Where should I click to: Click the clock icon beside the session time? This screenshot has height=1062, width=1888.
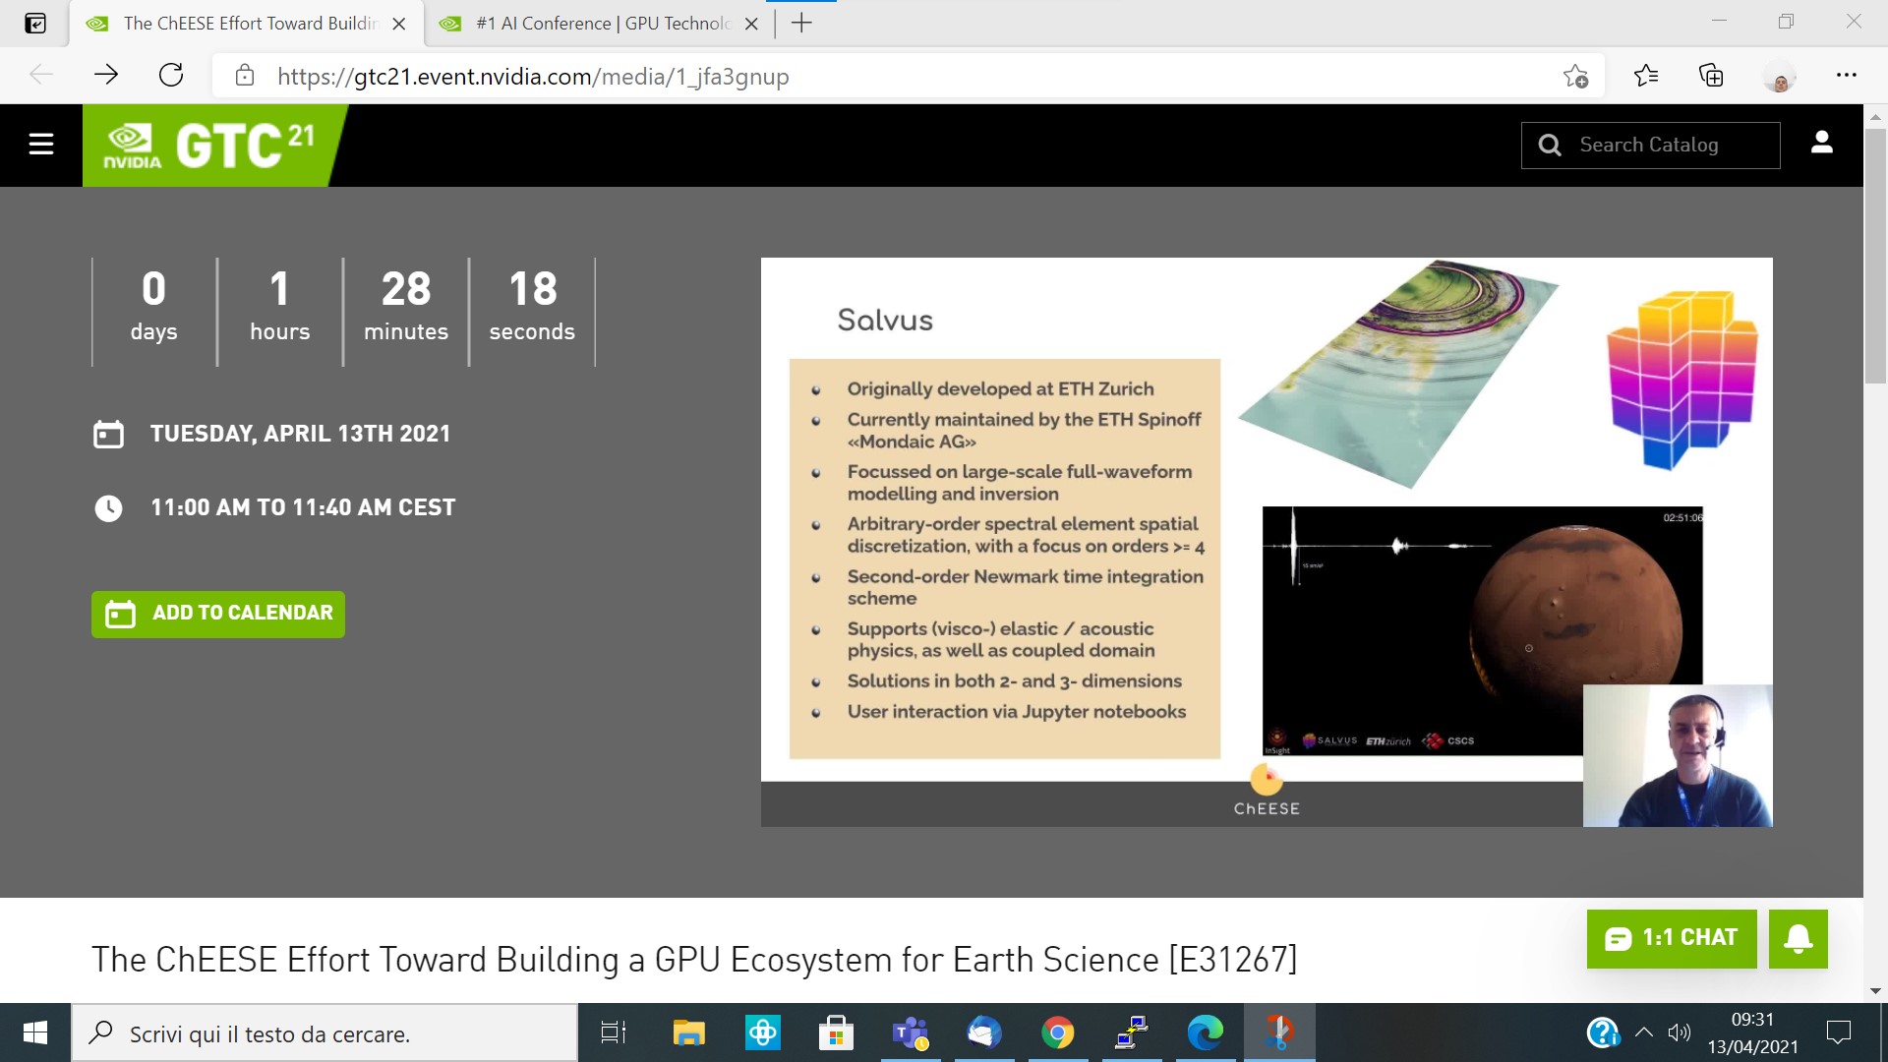[x=109, y=507]
